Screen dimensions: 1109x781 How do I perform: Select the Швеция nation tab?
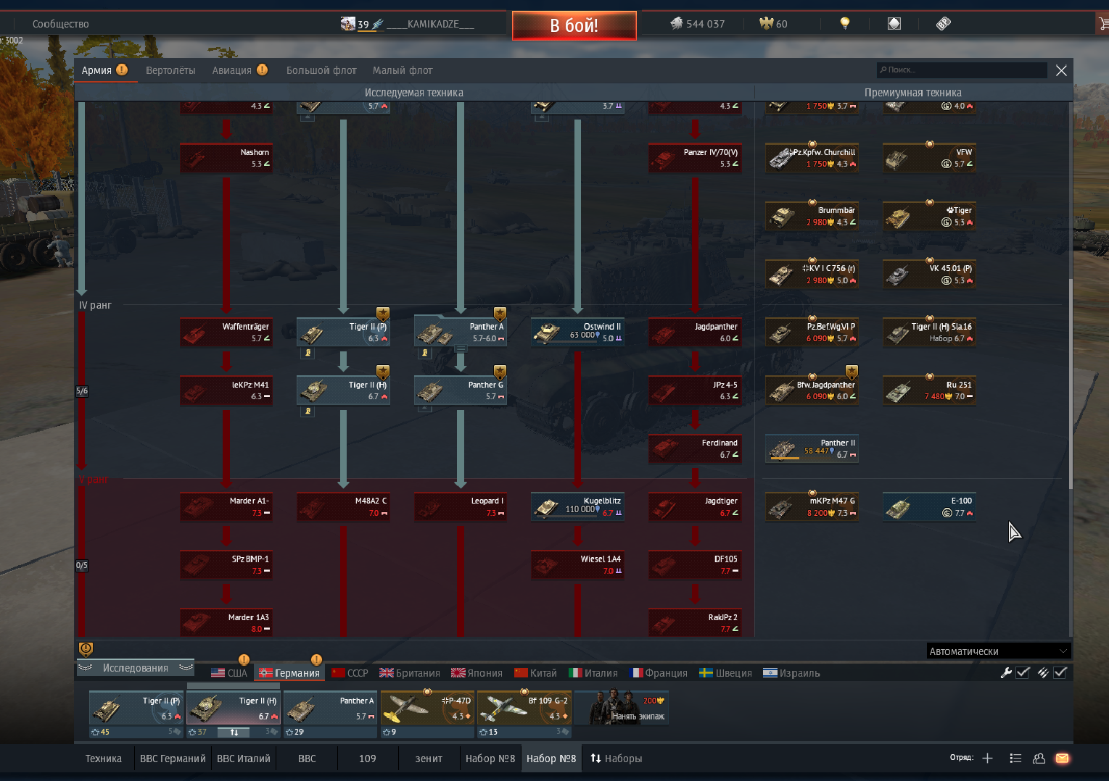click(x=725, y=673)
